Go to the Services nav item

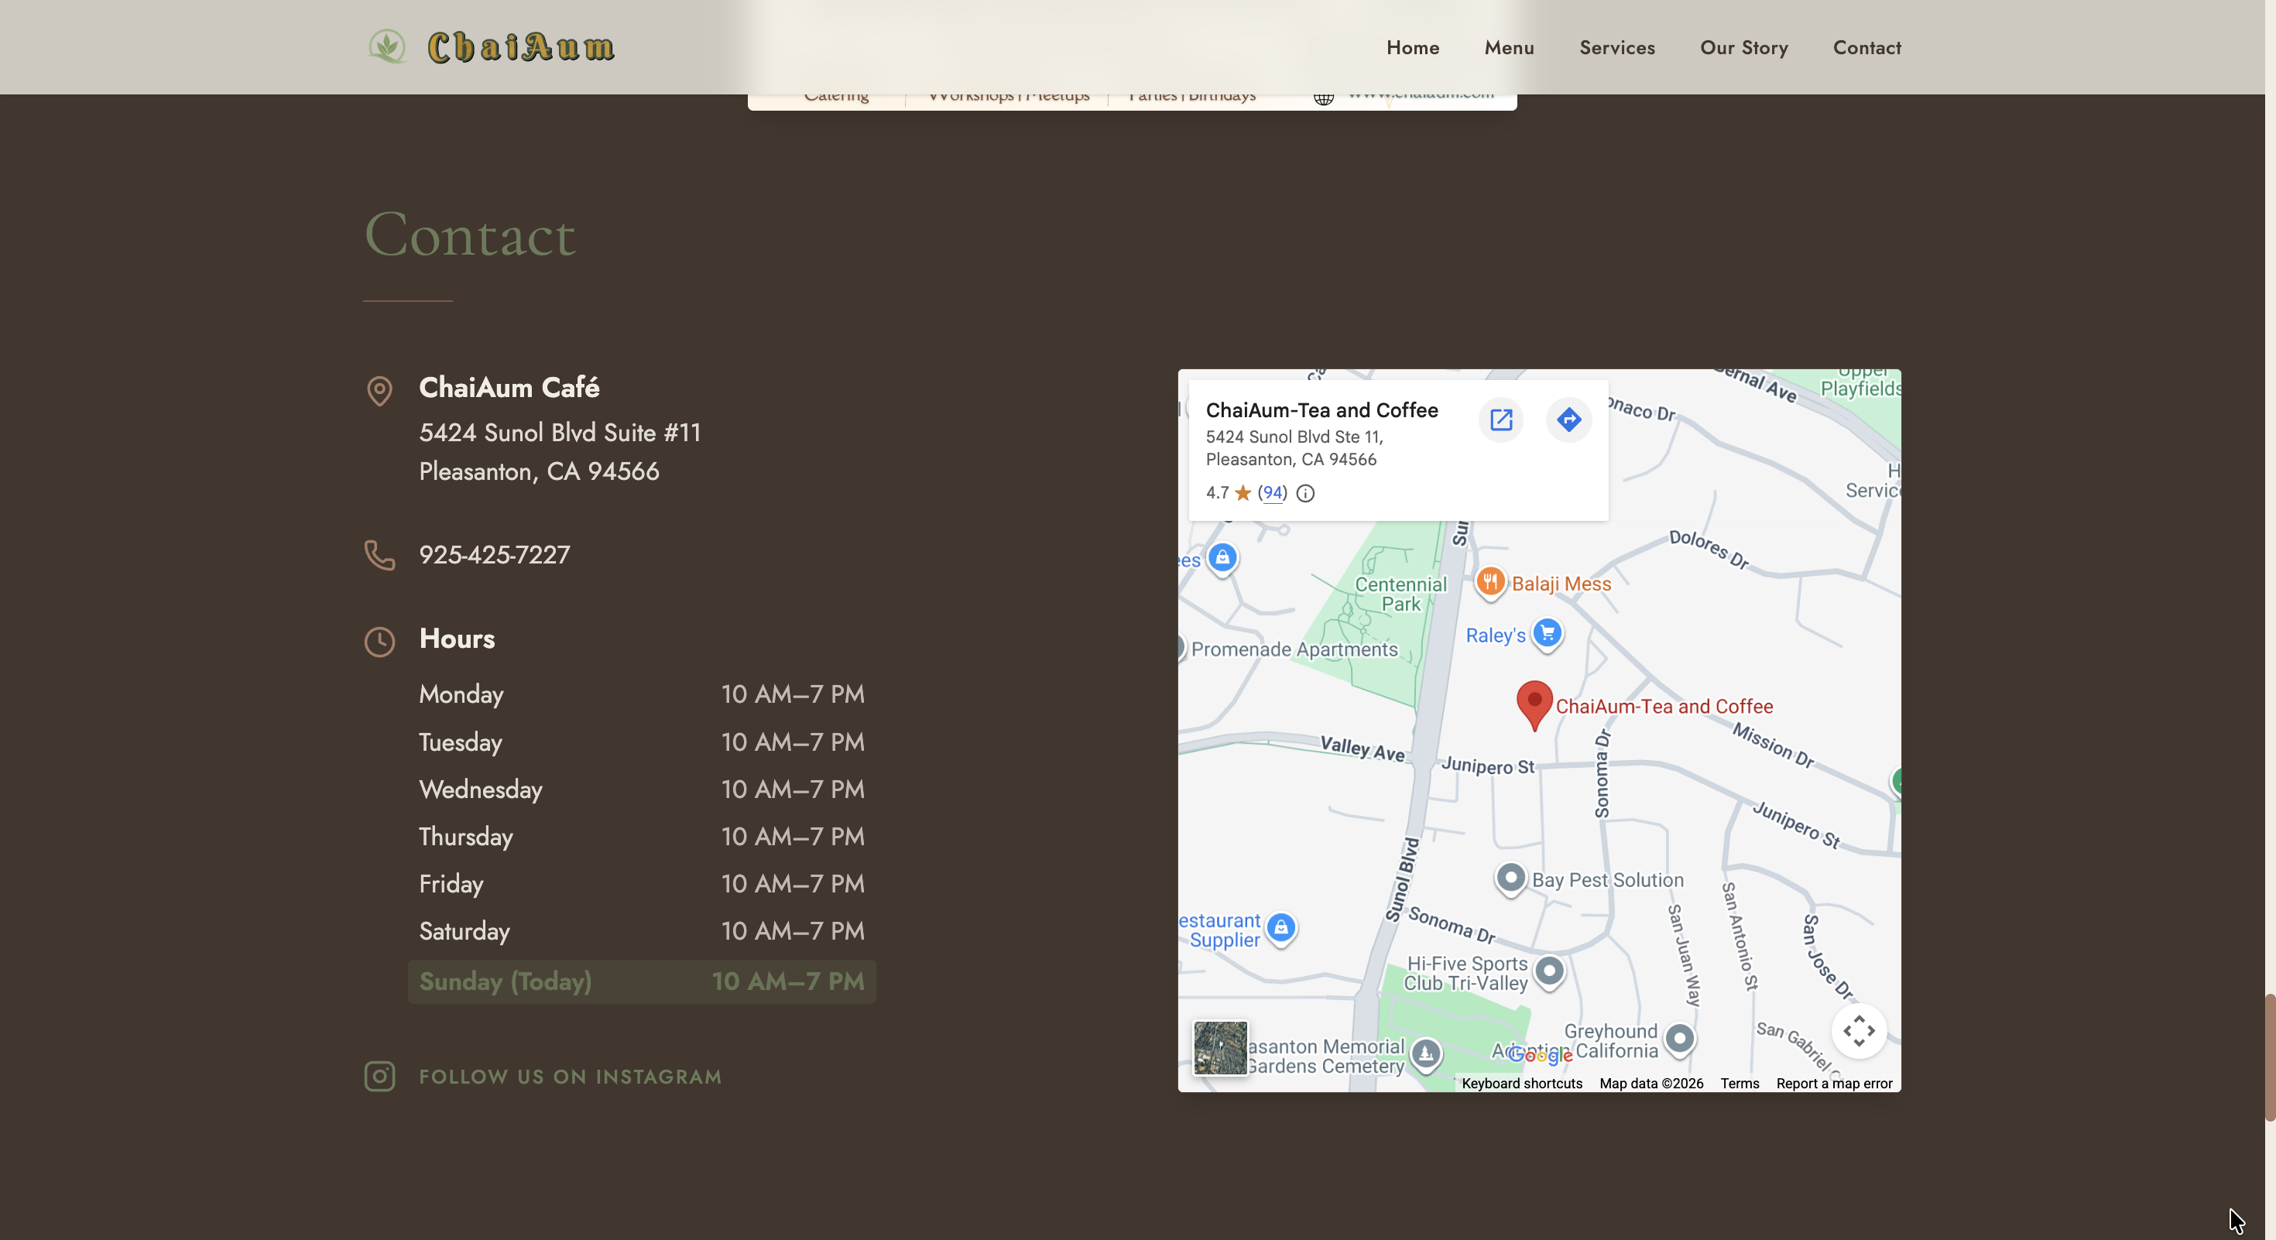[x=1617, y=48]
